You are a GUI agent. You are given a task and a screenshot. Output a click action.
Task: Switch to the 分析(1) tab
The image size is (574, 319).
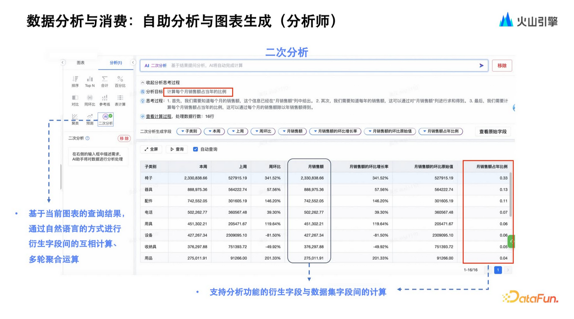click(x=115, y=63)
